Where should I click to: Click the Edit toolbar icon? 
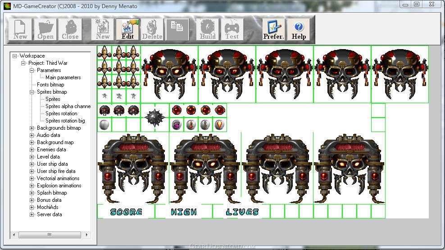pyautogui.click(x=127, y=30)
